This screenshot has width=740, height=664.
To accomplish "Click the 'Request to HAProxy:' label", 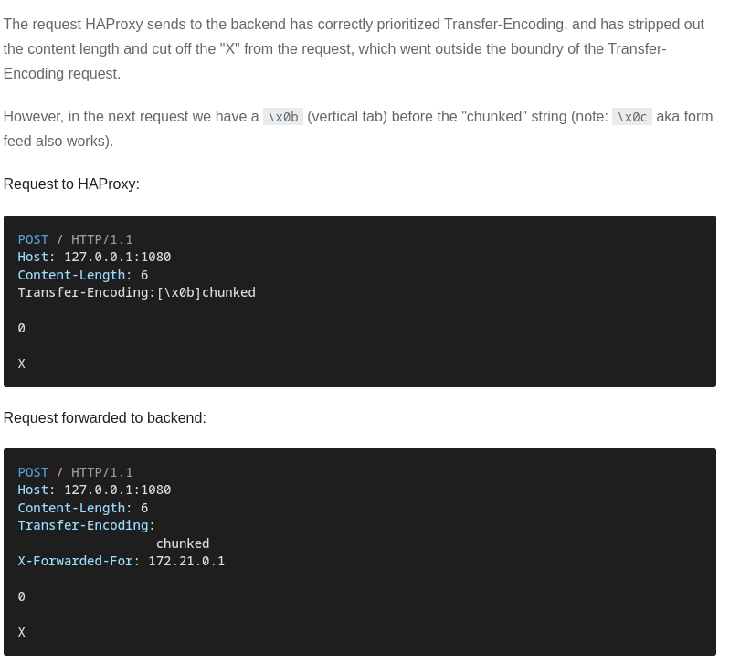I will click(x=71, y=184).
